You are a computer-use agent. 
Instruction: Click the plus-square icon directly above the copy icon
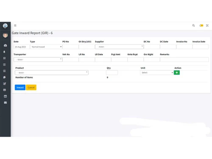point(4,71)
